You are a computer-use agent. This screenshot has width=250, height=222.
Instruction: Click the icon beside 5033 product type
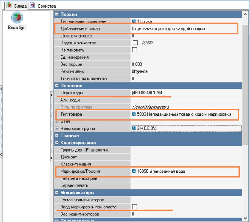click(134, 114)
